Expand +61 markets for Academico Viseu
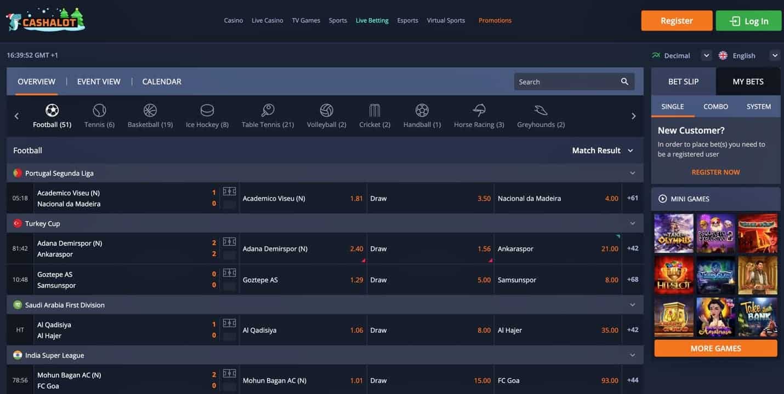 633,198
